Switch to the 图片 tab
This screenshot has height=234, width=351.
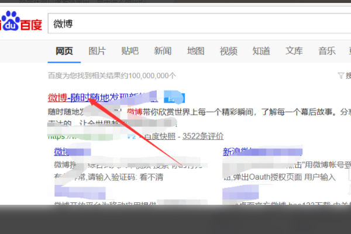[x=97, y=51]
